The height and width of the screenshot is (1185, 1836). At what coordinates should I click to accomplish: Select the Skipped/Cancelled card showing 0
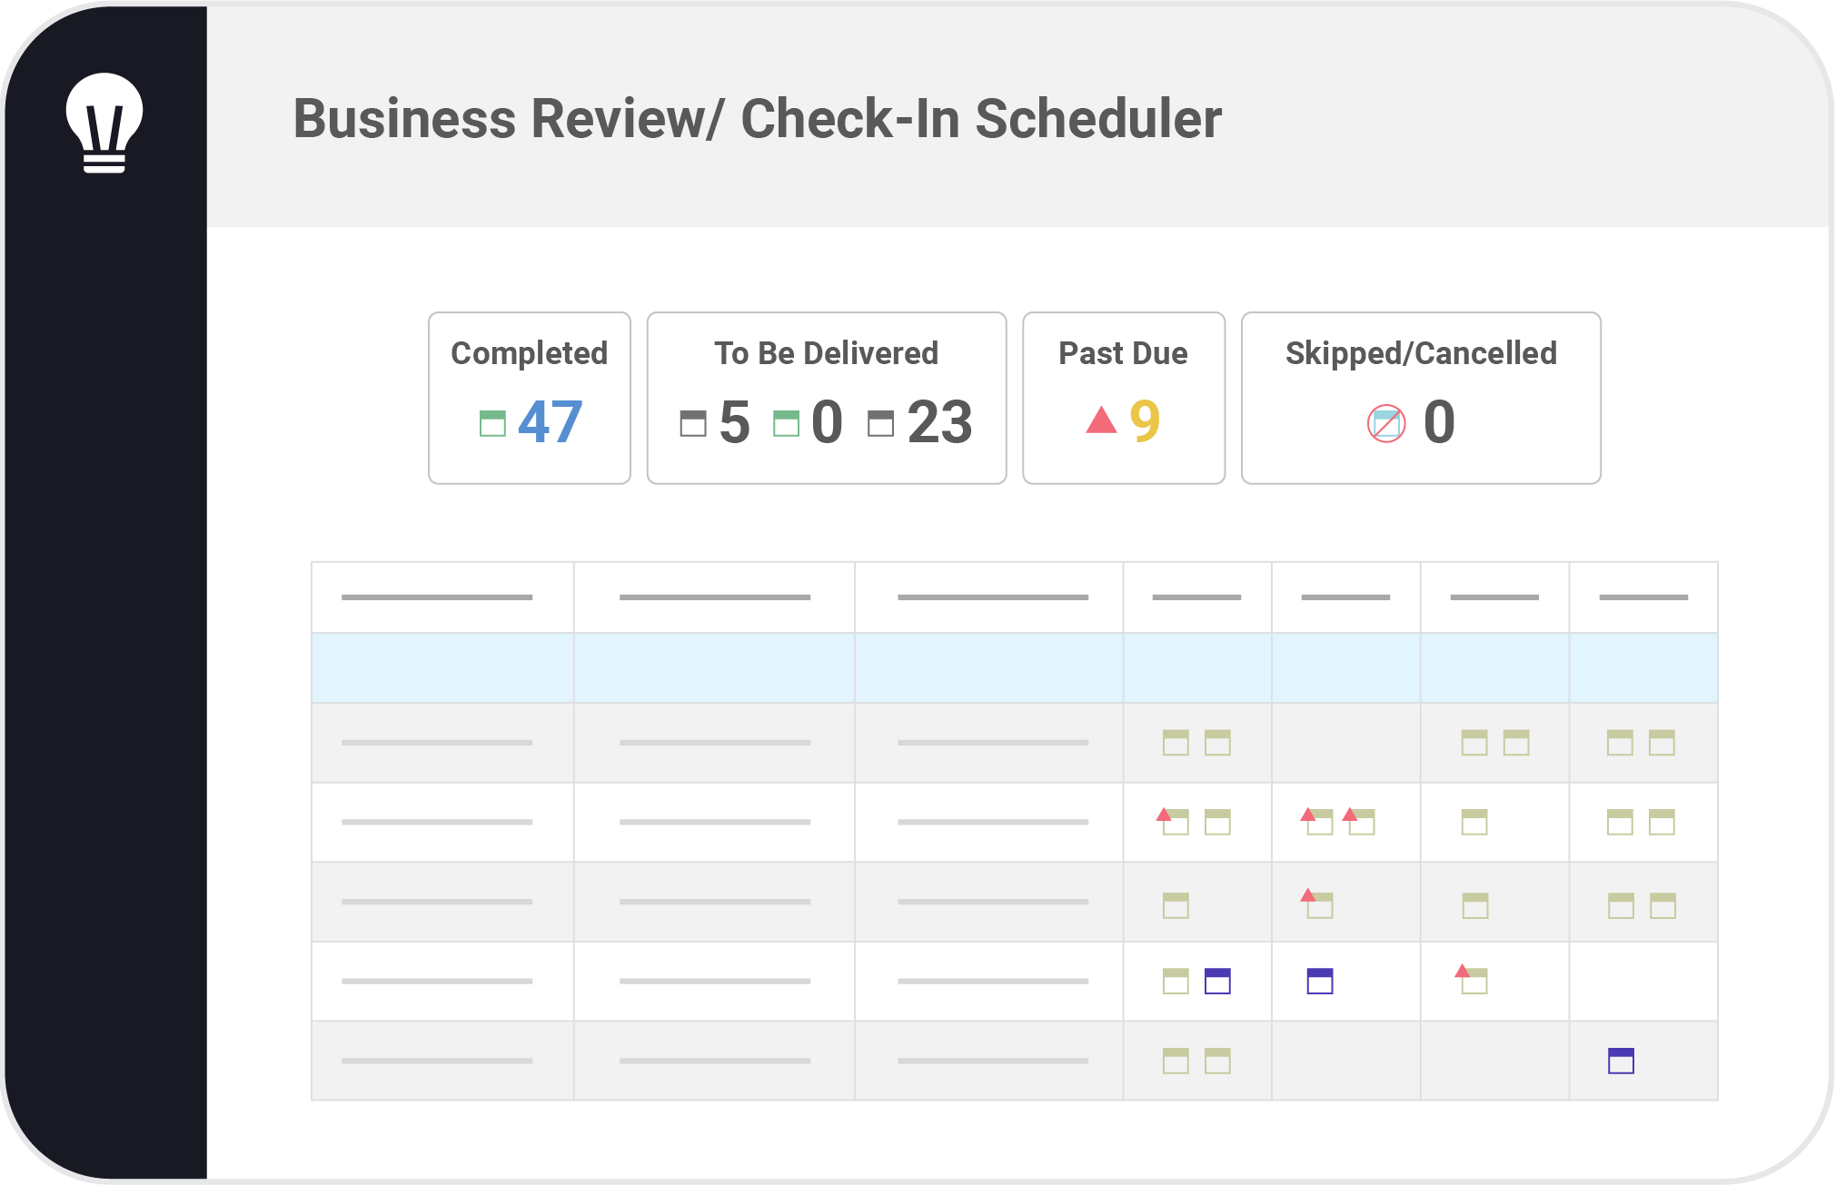[x=1421, y=398]
